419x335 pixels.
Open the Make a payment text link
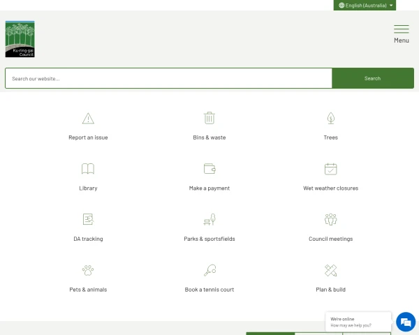[209, 188]
